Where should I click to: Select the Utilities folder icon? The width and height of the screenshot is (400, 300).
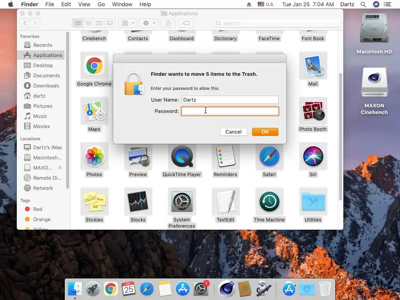coord(313,202)
